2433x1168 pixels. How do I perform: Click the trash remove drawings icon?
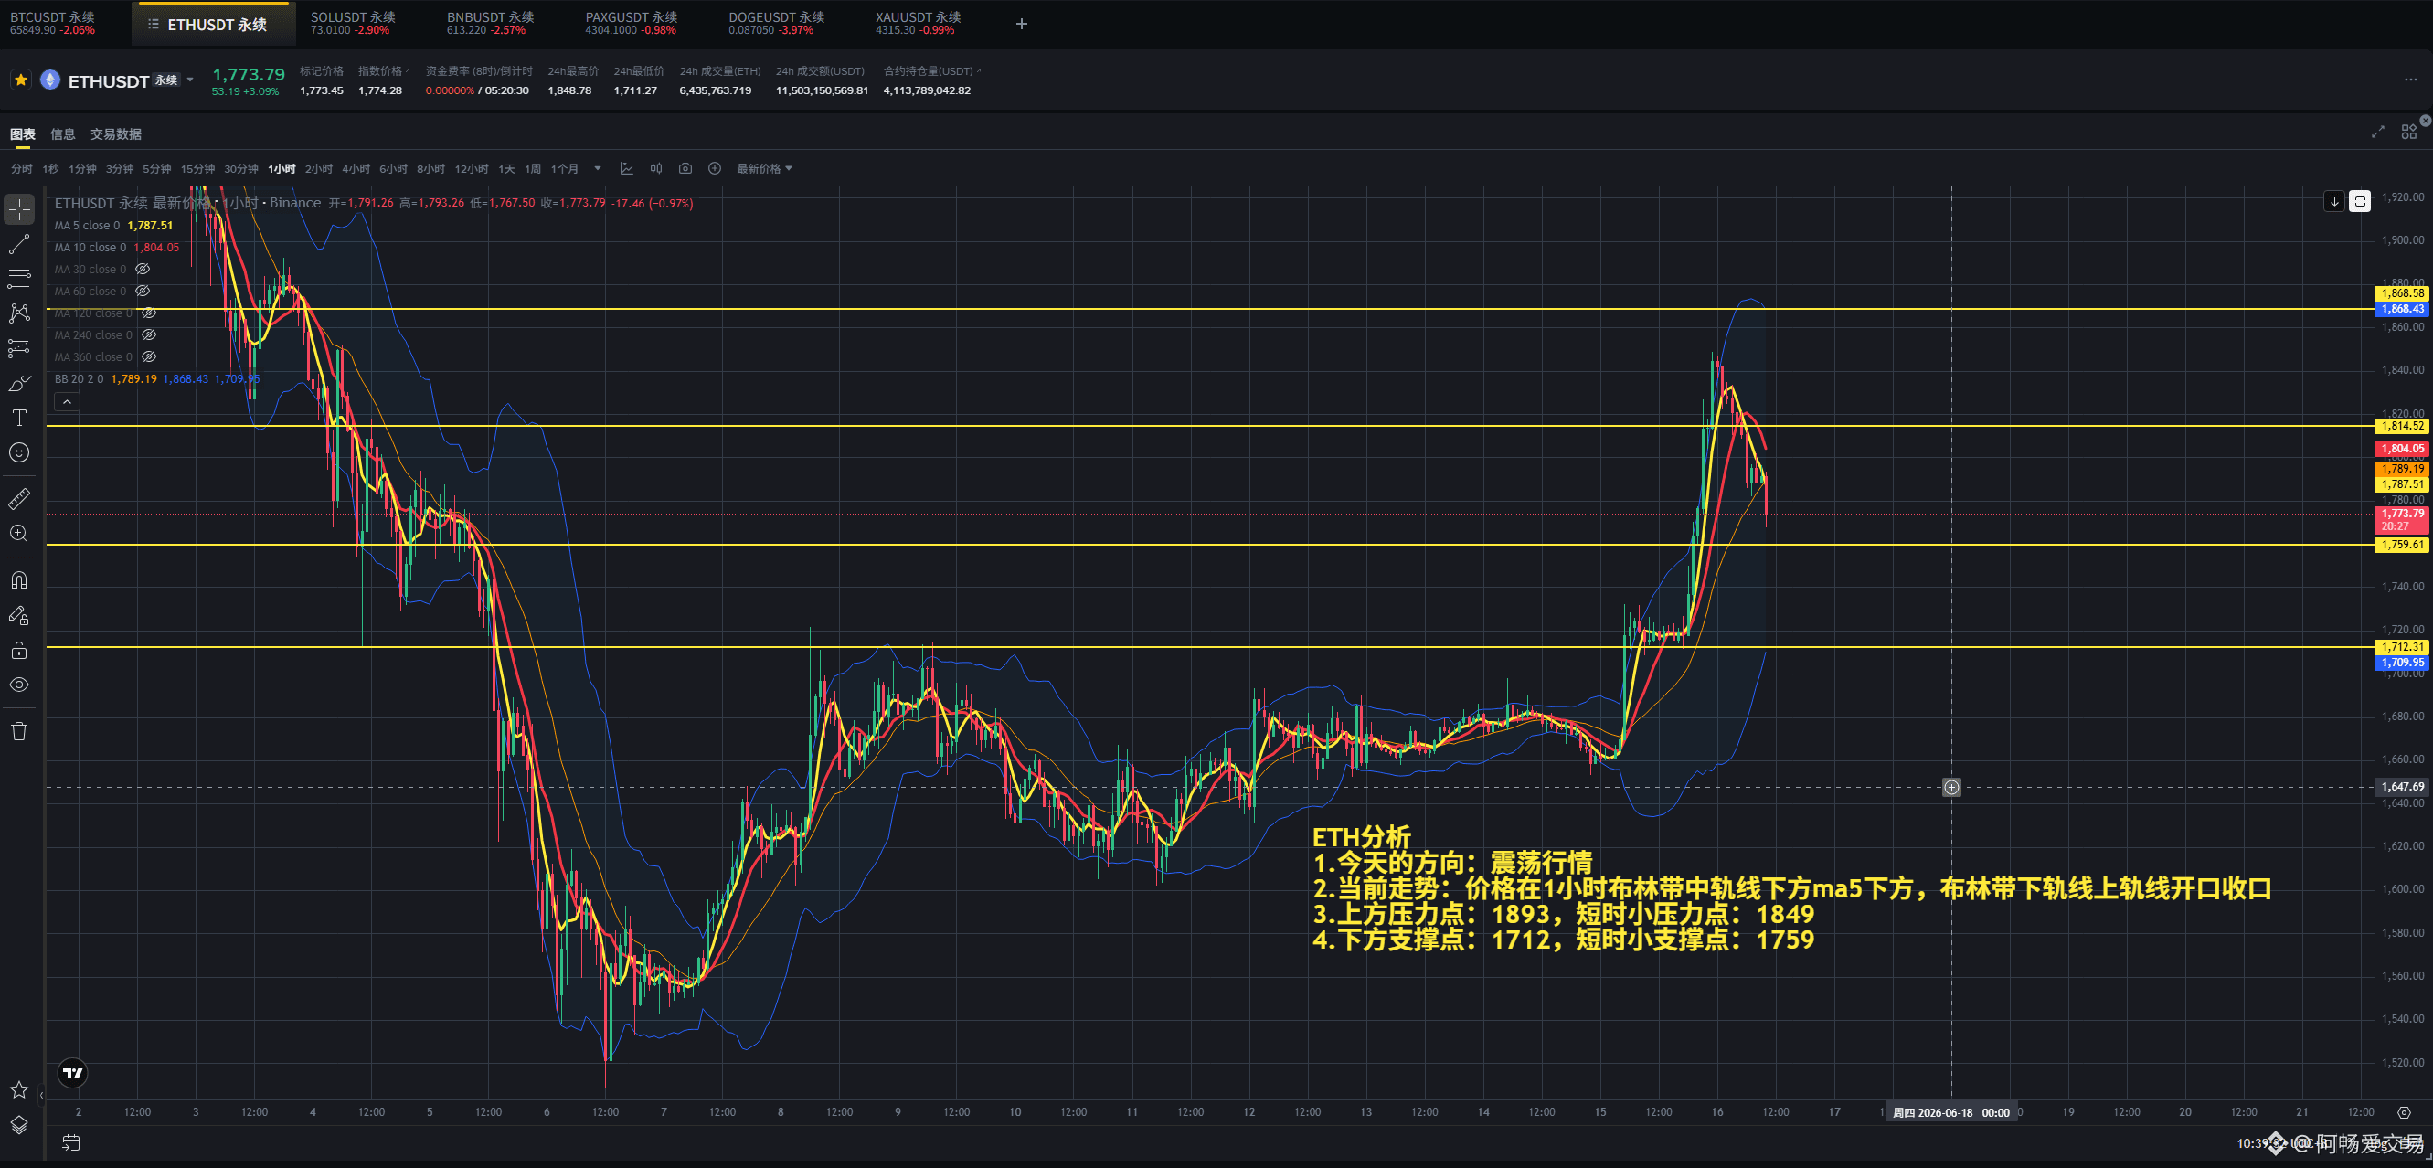tap(19, 731)
